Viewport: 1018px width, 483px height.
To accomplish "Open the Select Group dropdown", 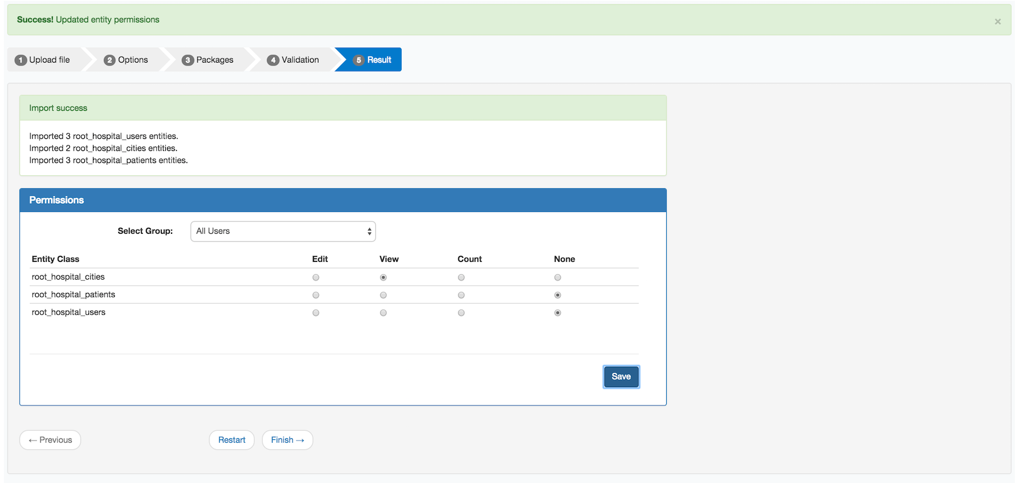I will click(x=283, y=231).
